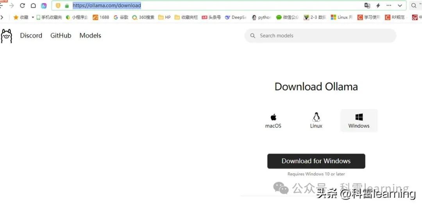Image resolution: width=422 pixels, height=205 pixels.
Task: Open the 学习使用 bookmark
Action: (369, 17)
